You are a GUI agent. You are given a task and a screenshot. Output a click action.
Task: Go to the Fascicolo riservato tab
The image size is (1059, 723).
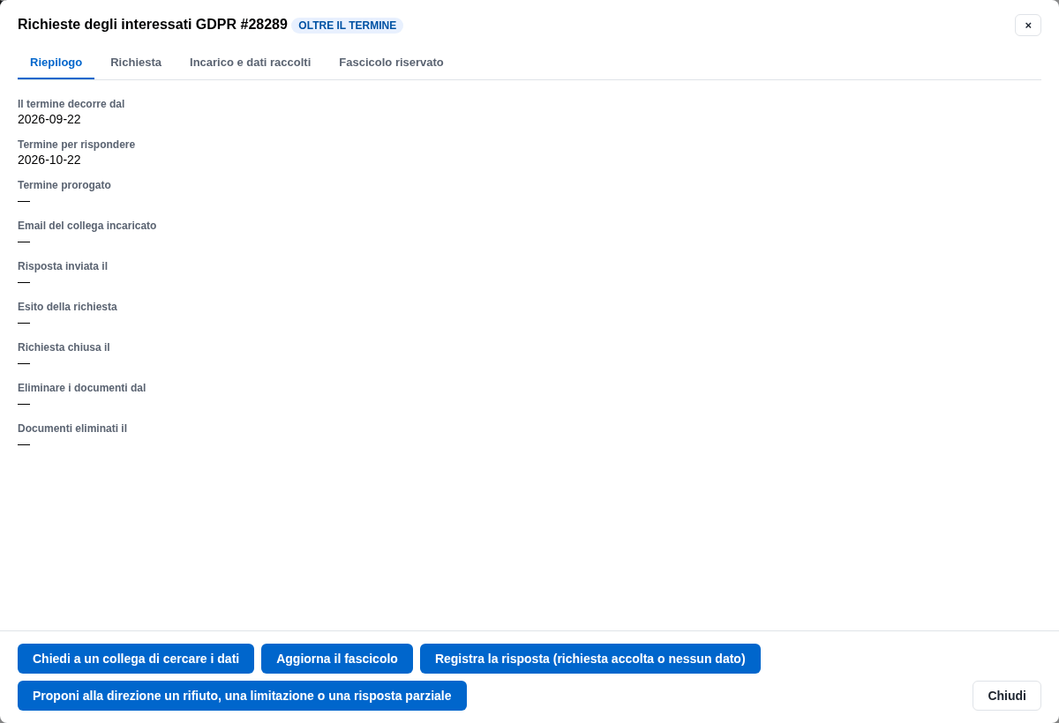(391, 62)
